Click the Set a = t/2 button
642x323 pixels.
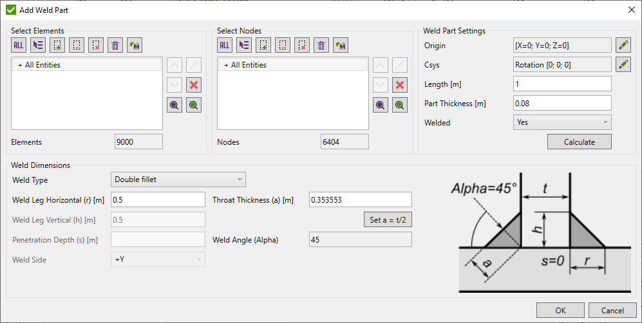(x=388, y=219)
